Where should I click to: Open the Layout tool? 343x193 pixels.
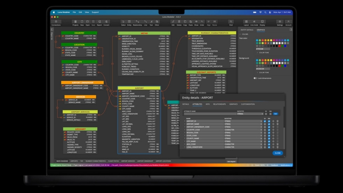(x=246, y=21)
